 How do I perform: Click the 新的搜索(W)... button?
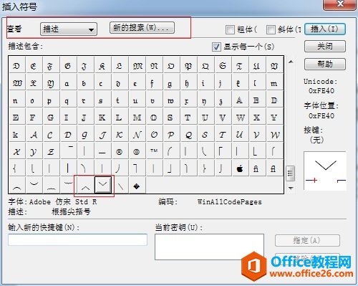(x=142, y=28)
